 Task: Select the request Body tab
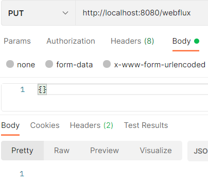pyautogui.click(x=182, y=41)
